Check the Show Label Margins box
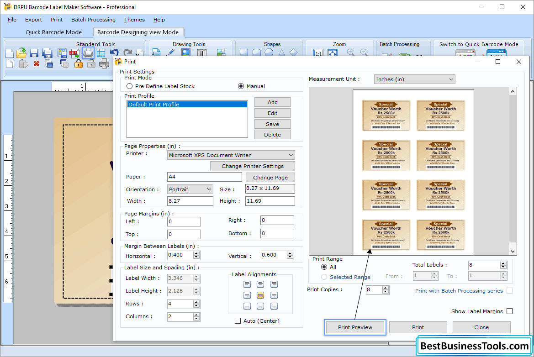 (510, 311)
